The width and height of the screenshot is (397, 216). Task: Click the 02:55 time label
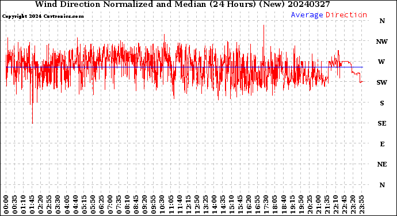coord(49,204)
